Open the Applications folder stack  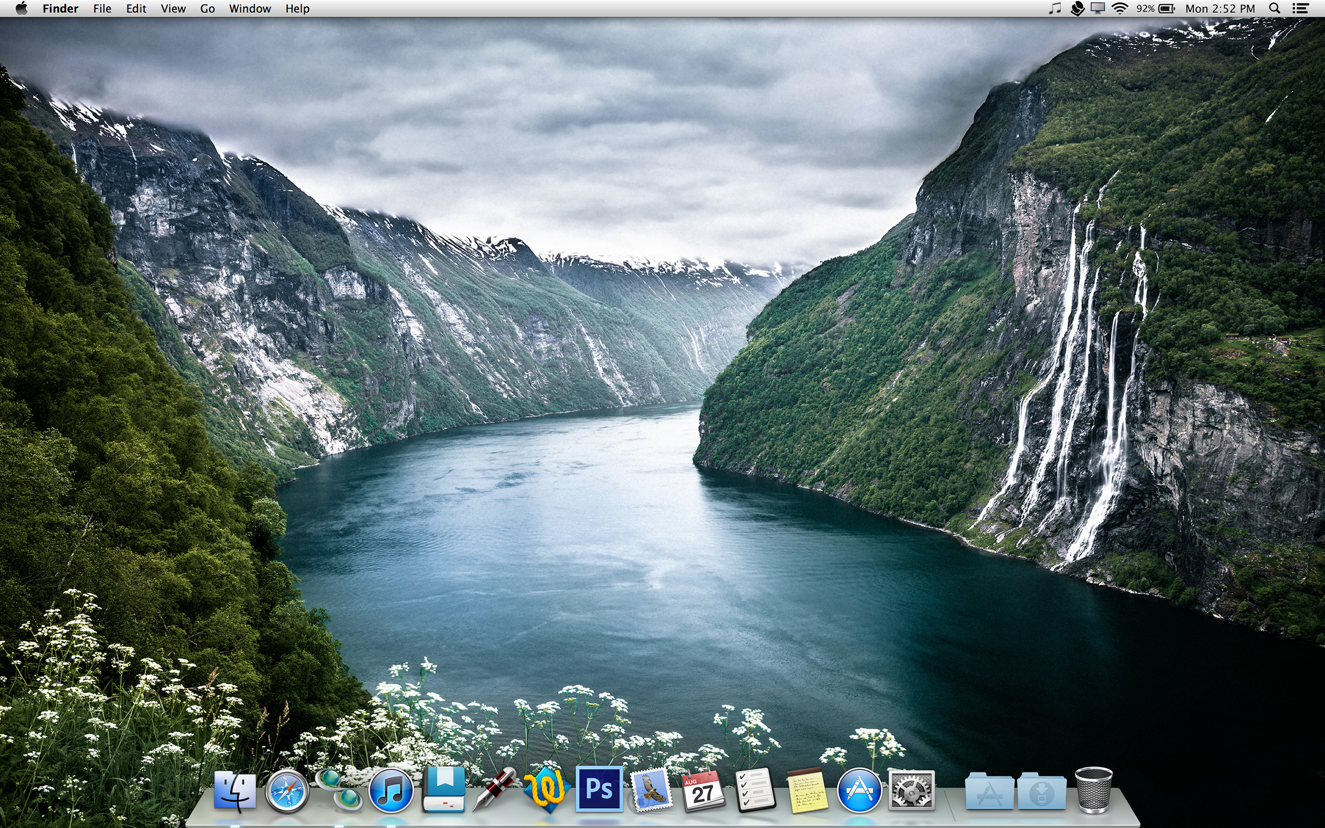[989, 791]
